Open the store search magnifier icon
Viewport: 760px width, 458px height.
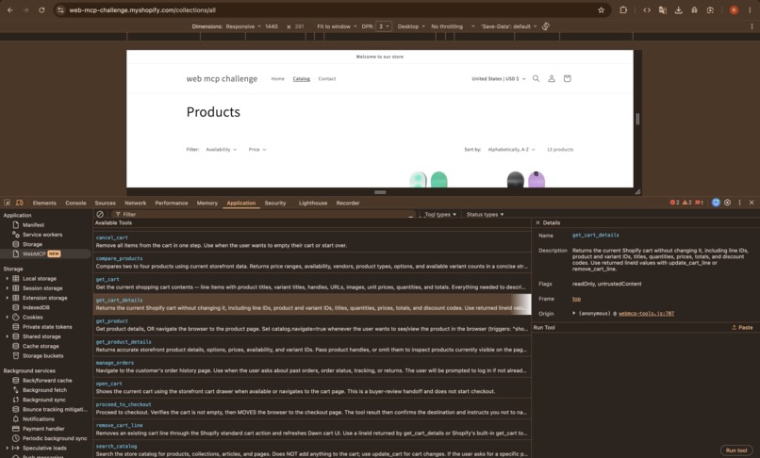[x=537, y=78]
